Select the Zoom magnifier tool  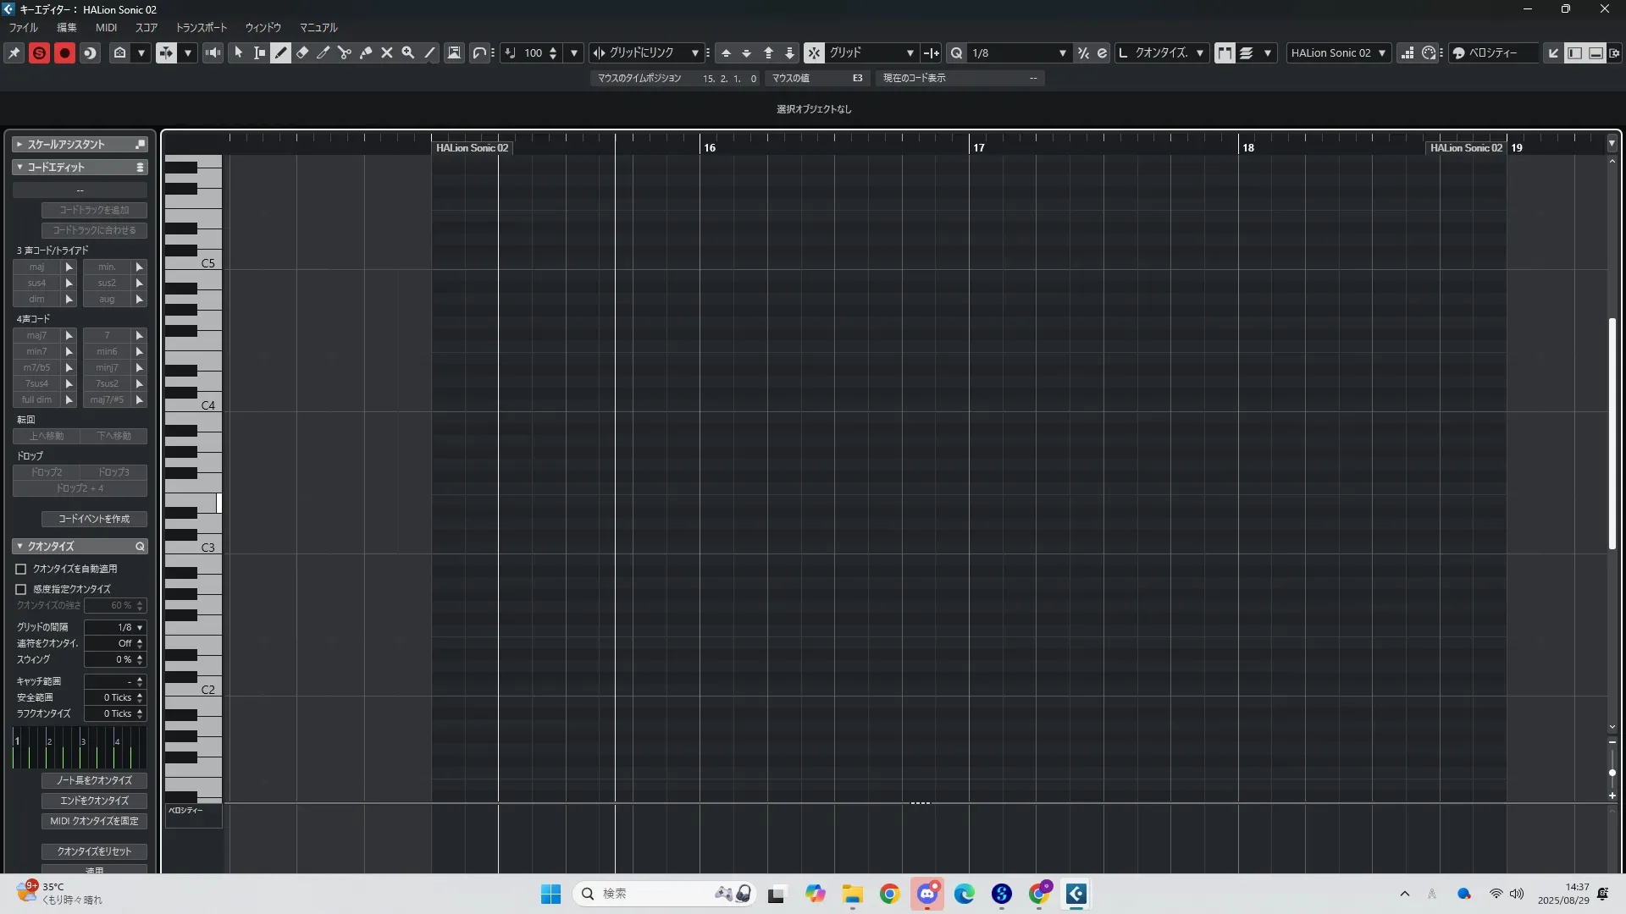408,52
